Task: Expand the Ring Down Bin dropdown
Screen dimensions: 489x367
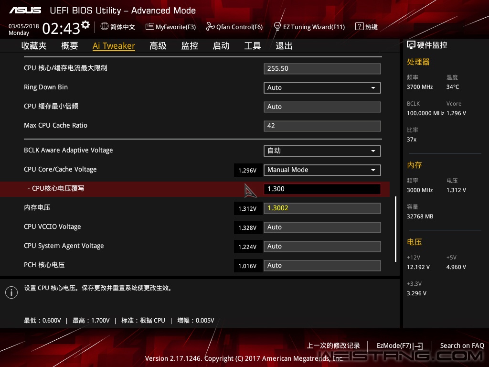Action: point(322,88)
